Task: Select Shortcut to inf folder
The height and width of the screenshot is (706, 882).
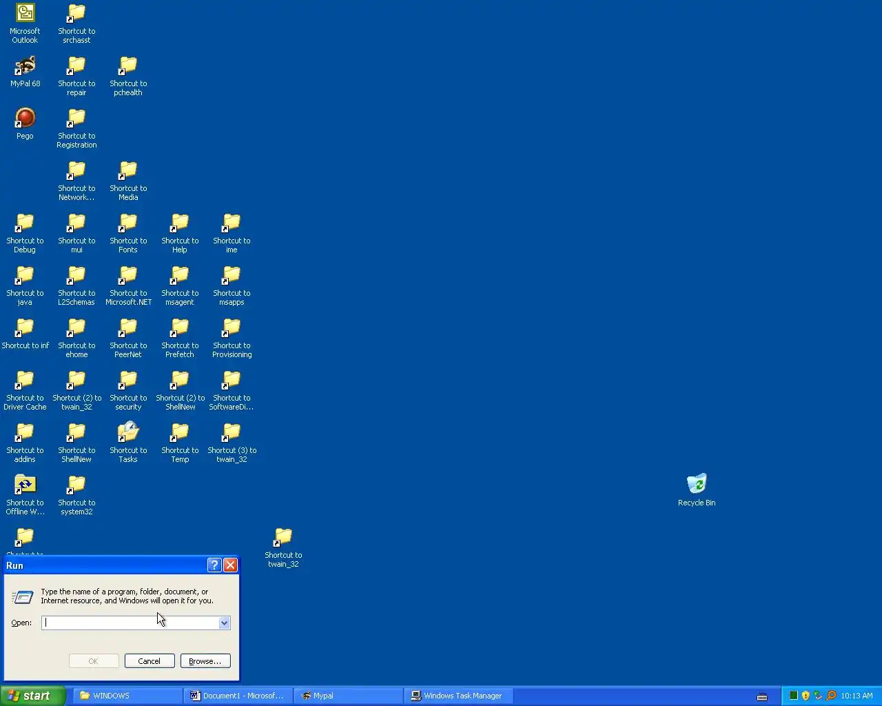Action: [25, 334]
